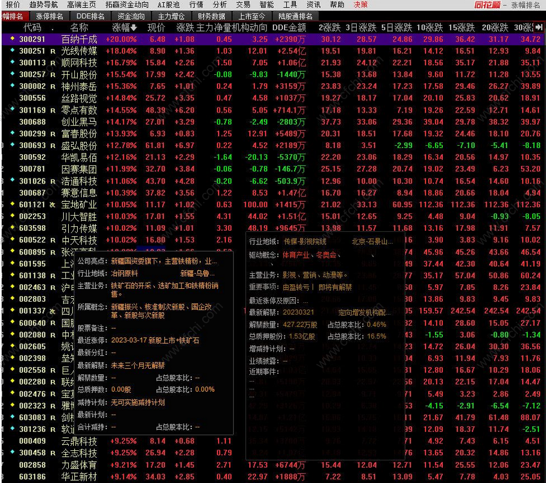Click the cyan diamond marker beside 300251

point(12,50)
